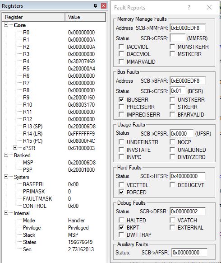Toggle the UNSTKERR checkbox

172,99
